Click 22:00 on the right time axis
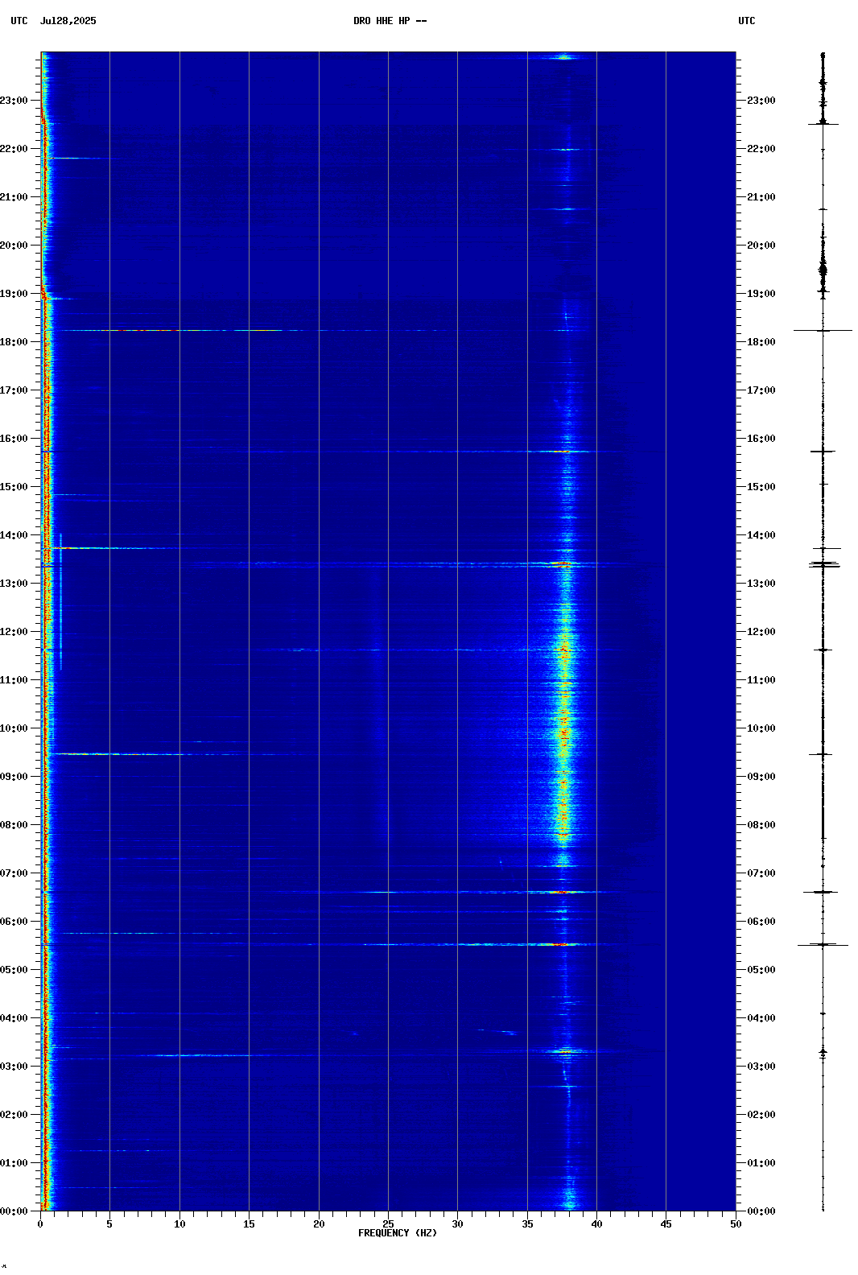This screenshot has height=1275, width=858. click(761, 149)
